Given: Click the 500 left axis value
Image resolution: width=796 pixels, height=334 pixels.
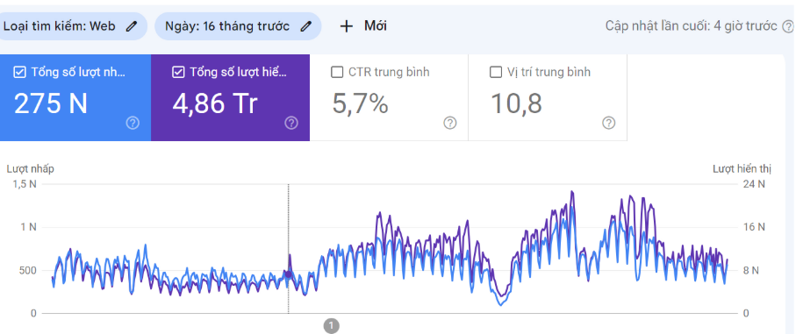Looking at the screenshot, I should 27,271.
